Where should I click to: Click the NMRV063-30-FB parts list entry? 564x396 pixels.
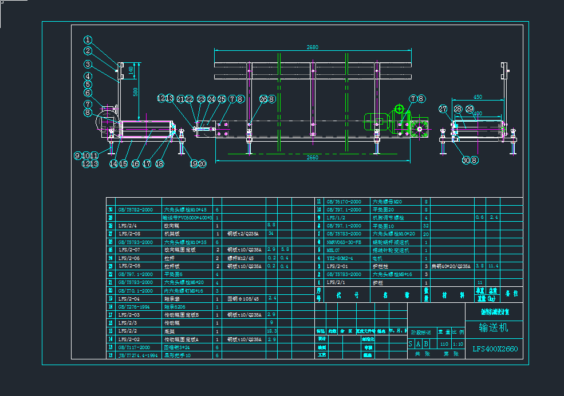tap(344, 242)
